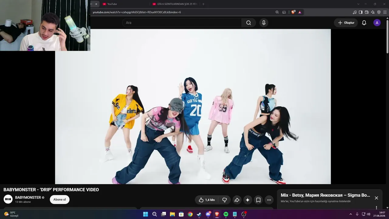Open Spotify from the taskbar

click(226, 214)
